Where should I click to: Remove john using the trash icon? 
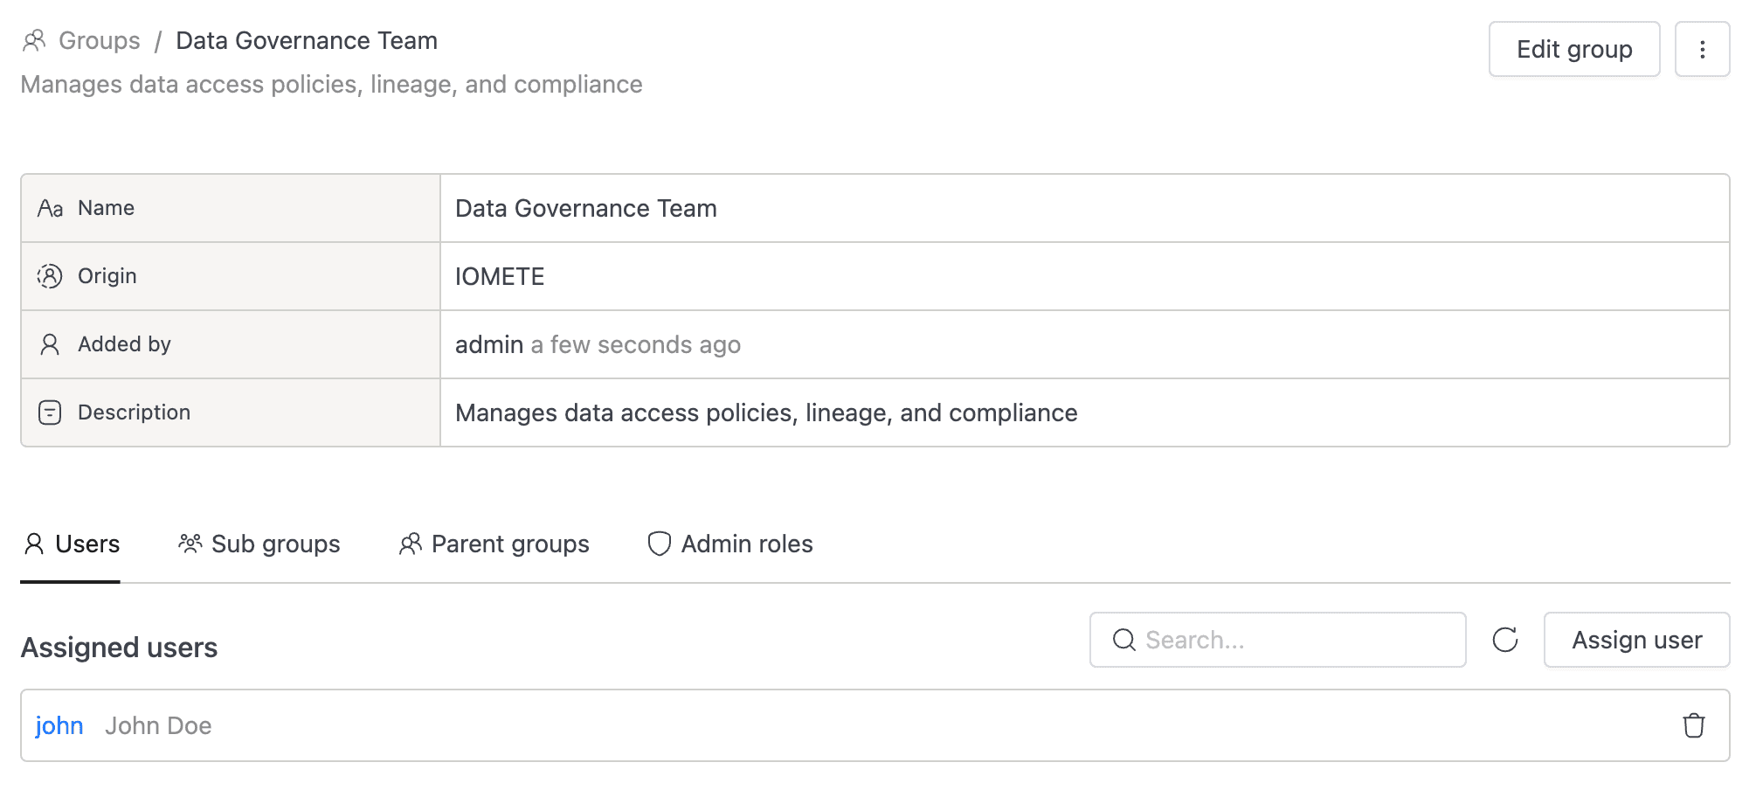[x=1693, y=726]
